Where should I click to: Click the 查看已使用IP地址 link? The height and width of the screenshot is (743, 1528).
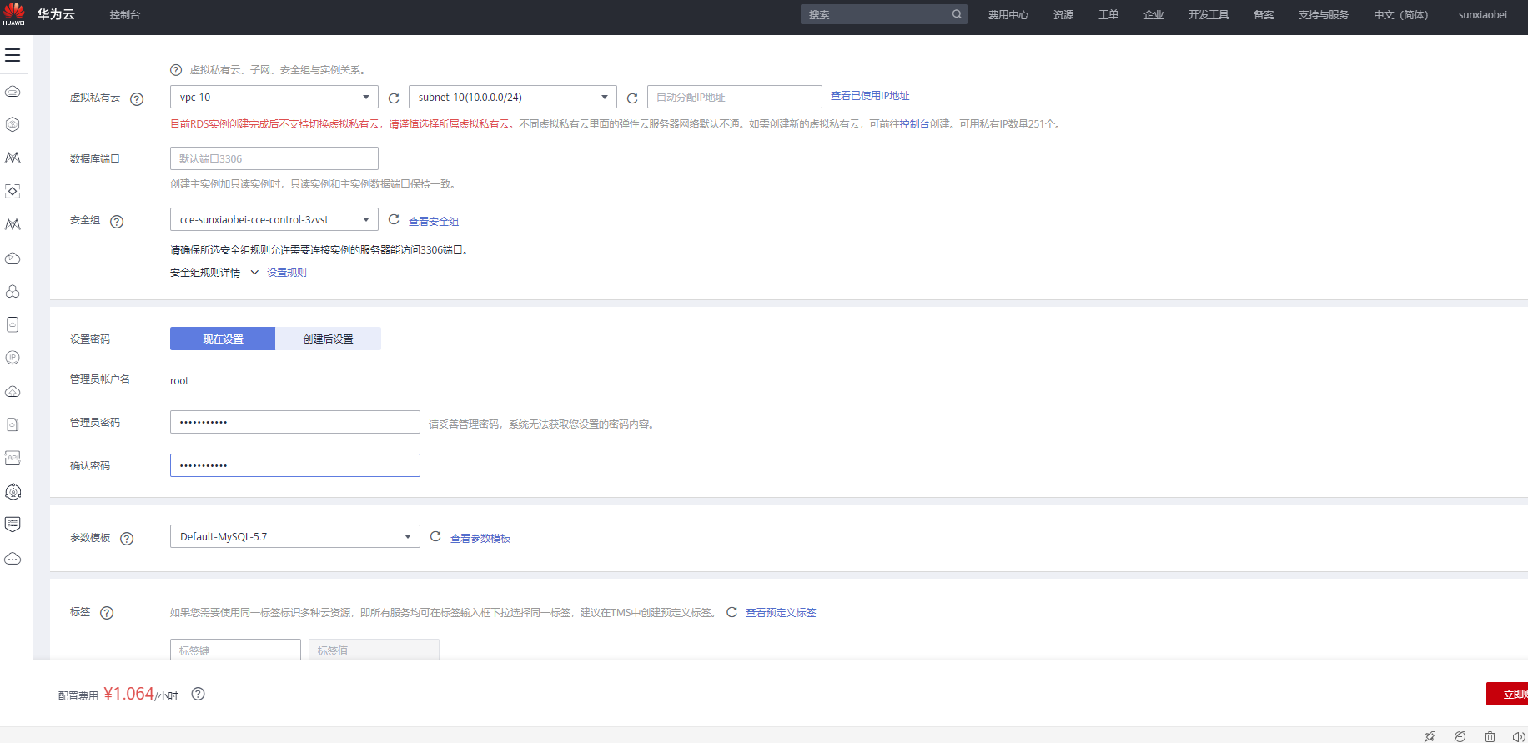pyautogui.click(x=870, y=96)
